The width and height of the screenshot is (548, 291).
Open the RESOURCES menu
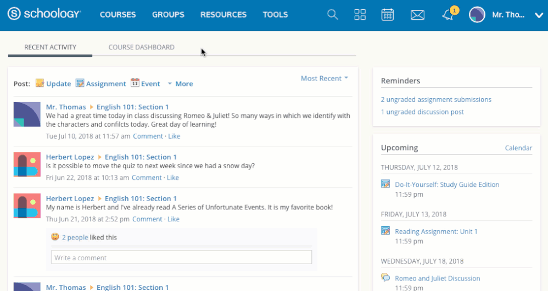tap(223, 15)
